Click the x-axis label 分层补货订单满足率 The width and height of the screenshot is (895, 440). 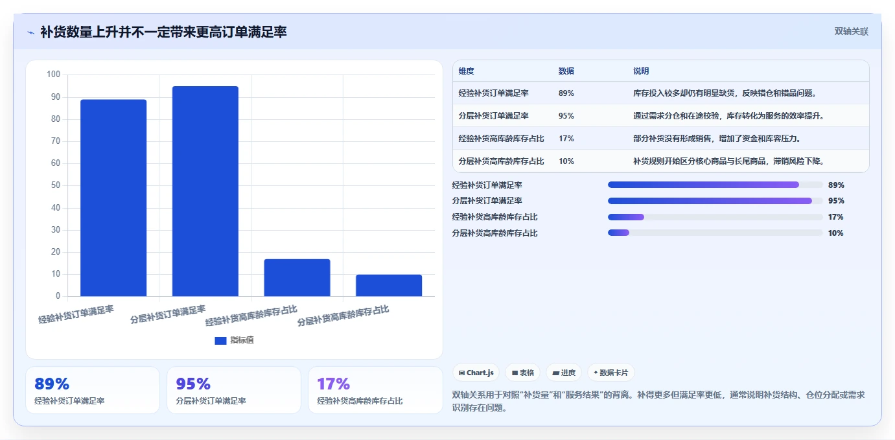[x=168, y=314]
